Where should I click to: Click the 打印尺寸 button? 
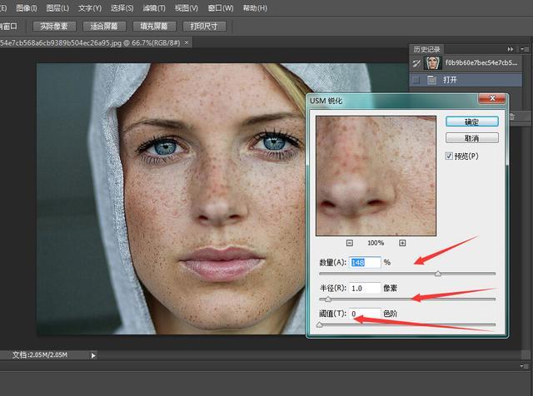point(204,26)
